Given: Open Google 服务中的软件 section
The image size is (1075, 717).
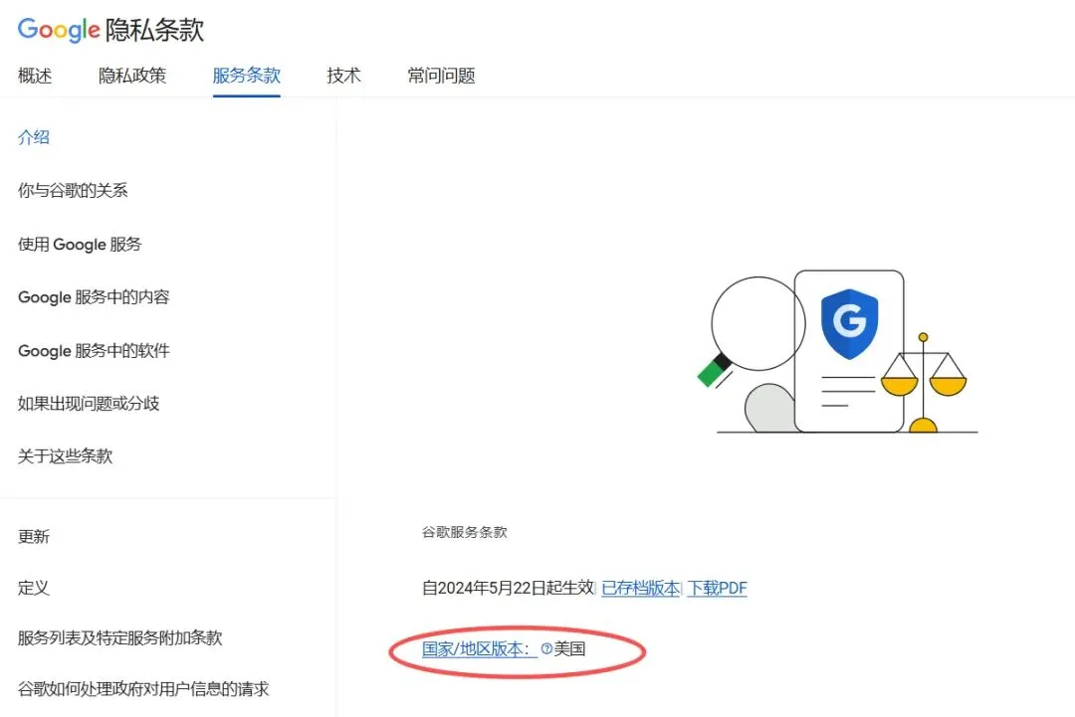Looking at the screenshot, I should pos(94,351).
